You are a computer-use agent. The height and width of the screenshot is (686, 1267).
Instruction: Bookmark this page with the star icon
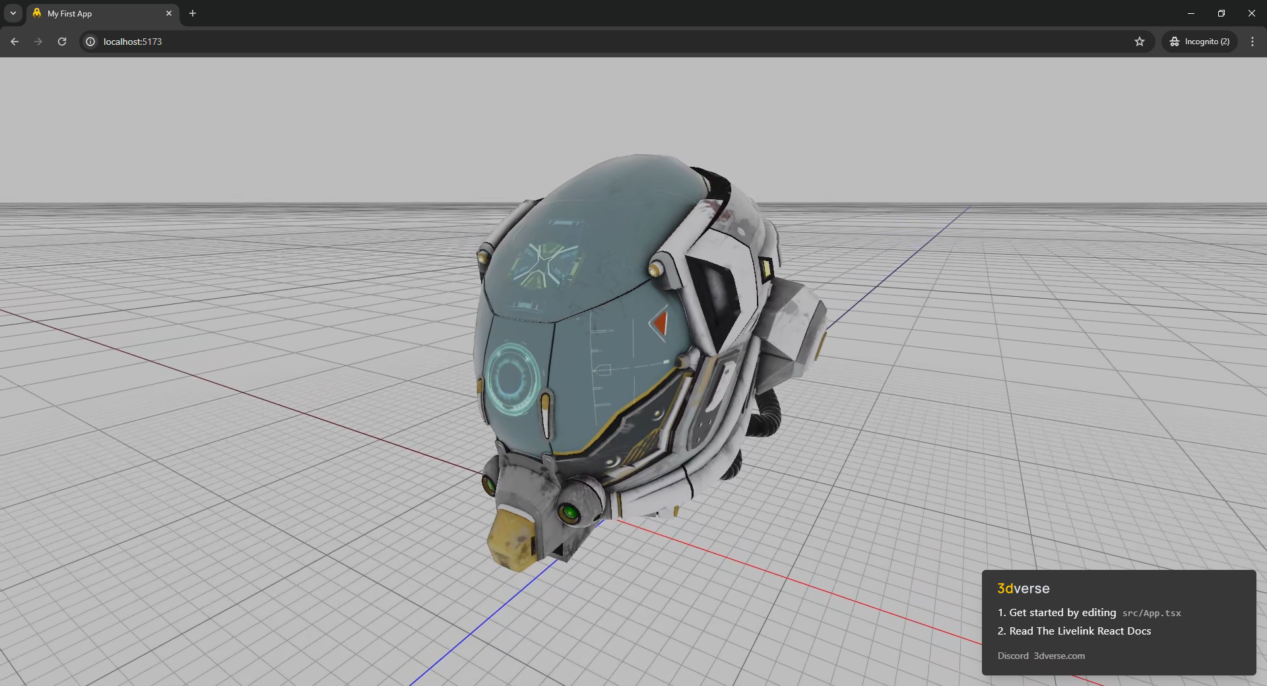(1140, 42)
